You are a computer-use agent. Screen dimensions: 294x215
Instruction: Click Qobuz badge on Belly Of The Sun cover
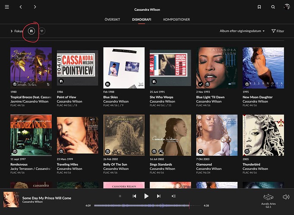tap(108, 151)
